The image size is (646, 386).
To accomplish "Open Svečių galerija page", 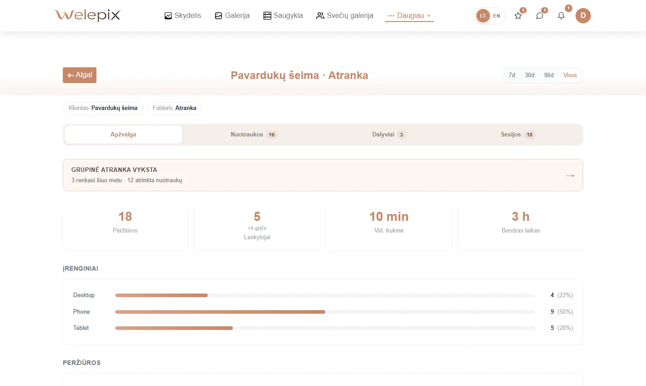I will pyautogui.click(x=345, y=16).
